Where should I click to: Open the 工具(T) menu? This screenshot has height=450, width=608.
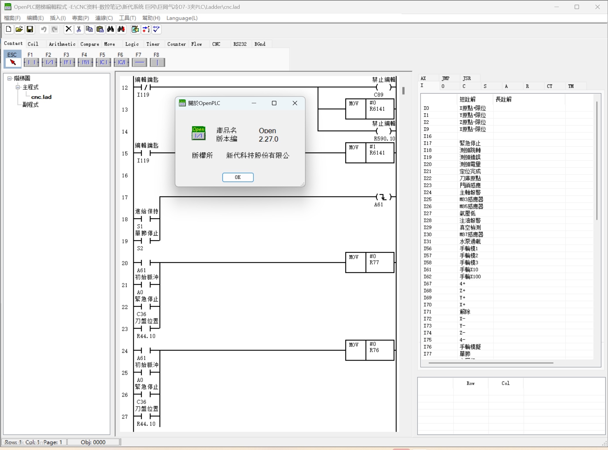coord(128,18)
